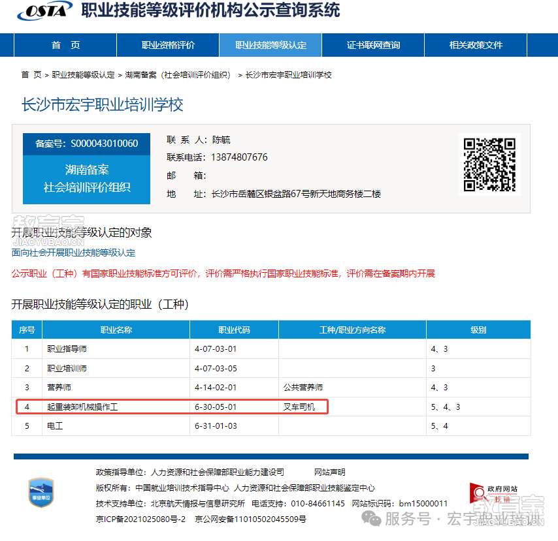Click the 面向社会开展职业技能等级认定 link

(73, 253)
